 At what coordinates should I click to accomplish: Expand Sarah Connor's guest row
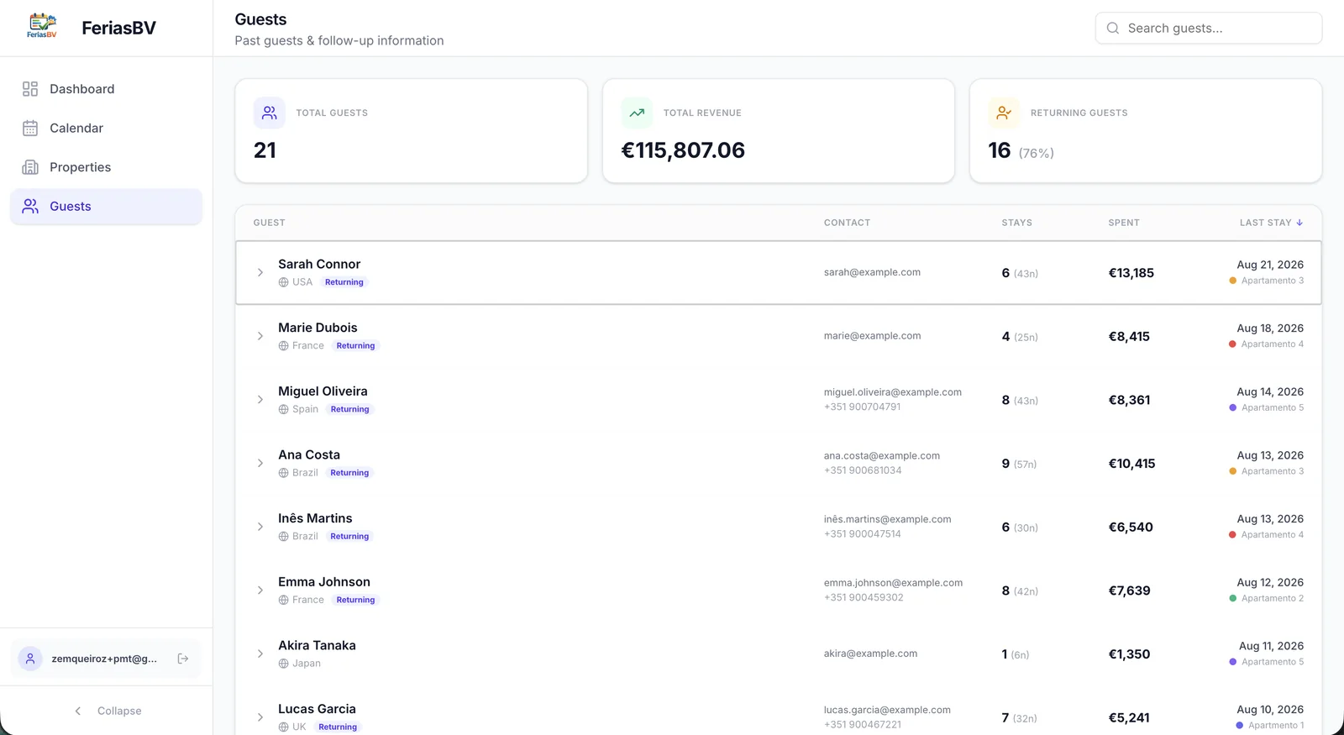coord(260,272)
